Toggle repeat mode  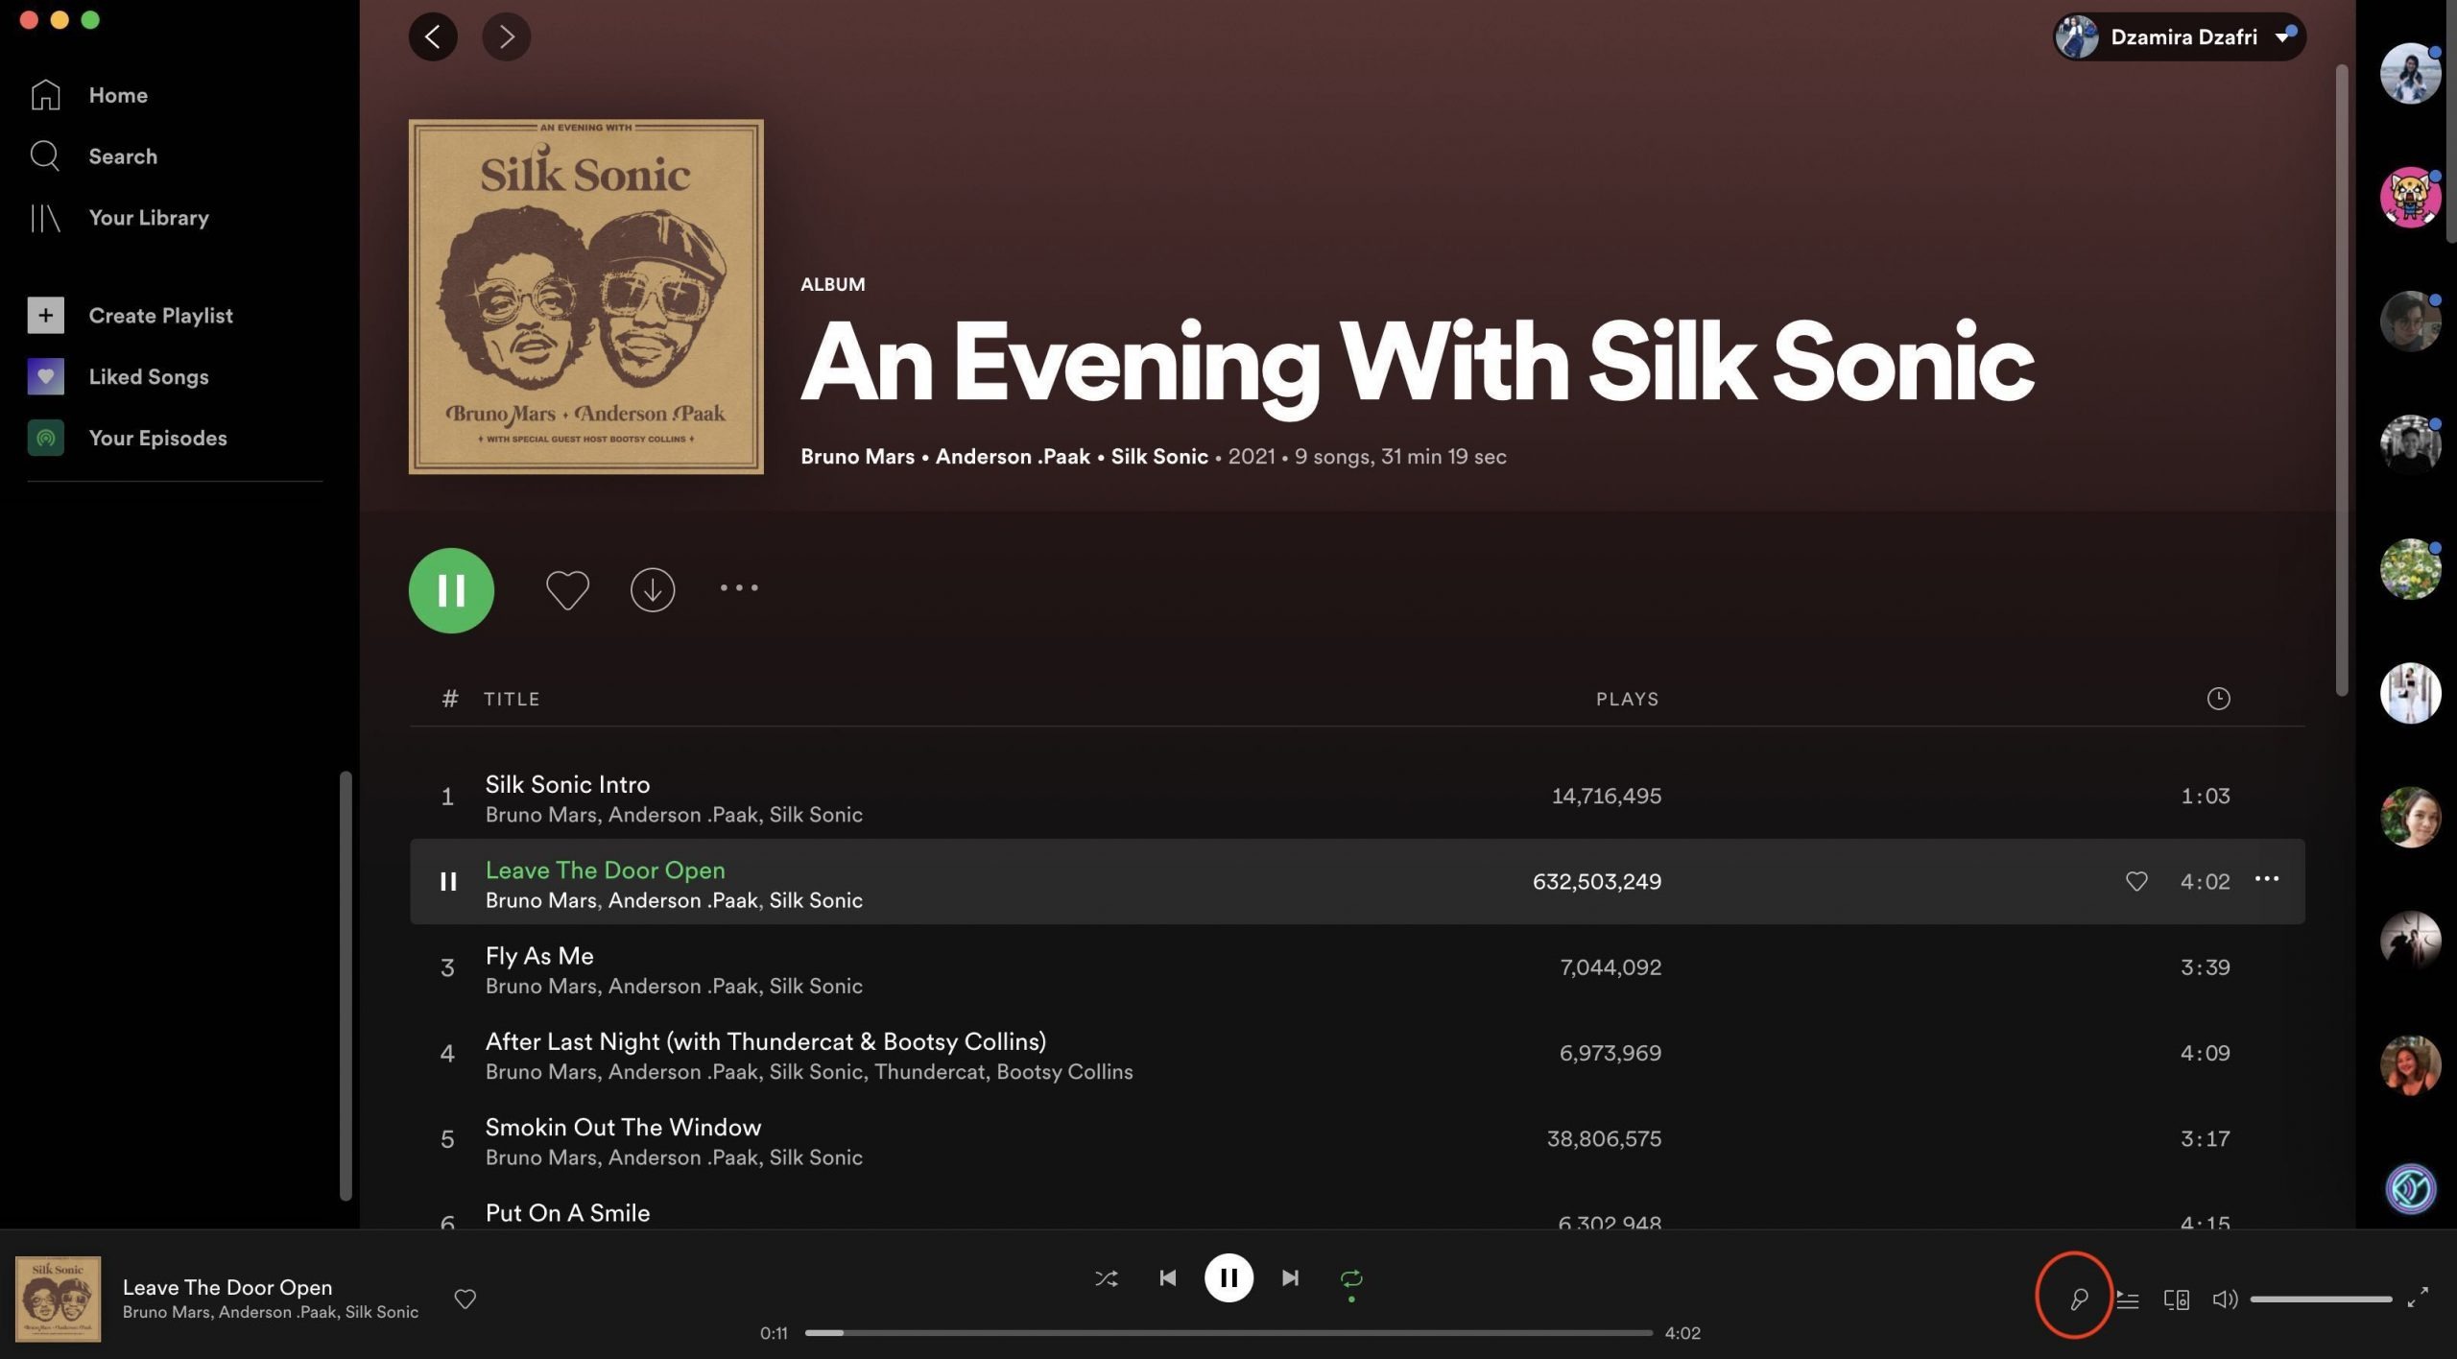point(1351,1278)
